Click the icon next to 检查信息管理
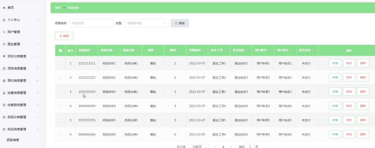This screenshot has height=148, width=375. tap(4, 93)
